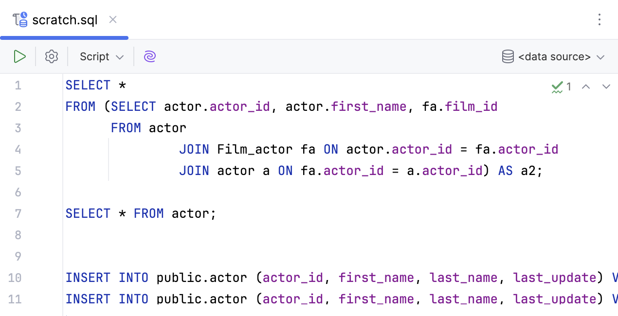The image size is (618, 316).
Task: Expand the chevron next to data source
Action: [x=600, y=56]
